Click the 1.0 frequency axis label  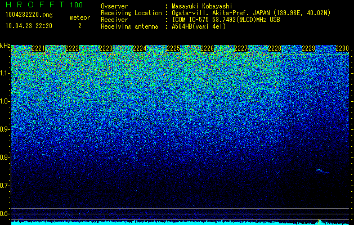coord(5,101)
